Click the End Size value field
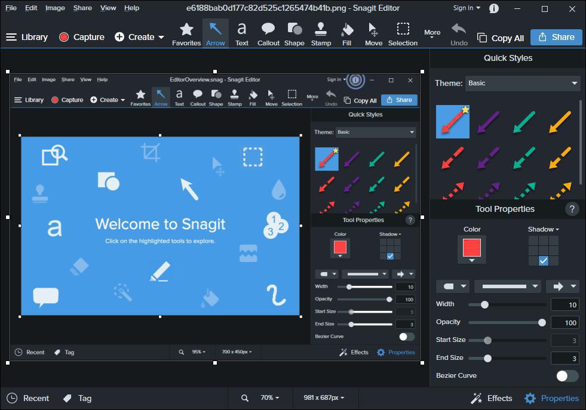The image size is (586, 410). pyautogui.click(x=564, y=359)
